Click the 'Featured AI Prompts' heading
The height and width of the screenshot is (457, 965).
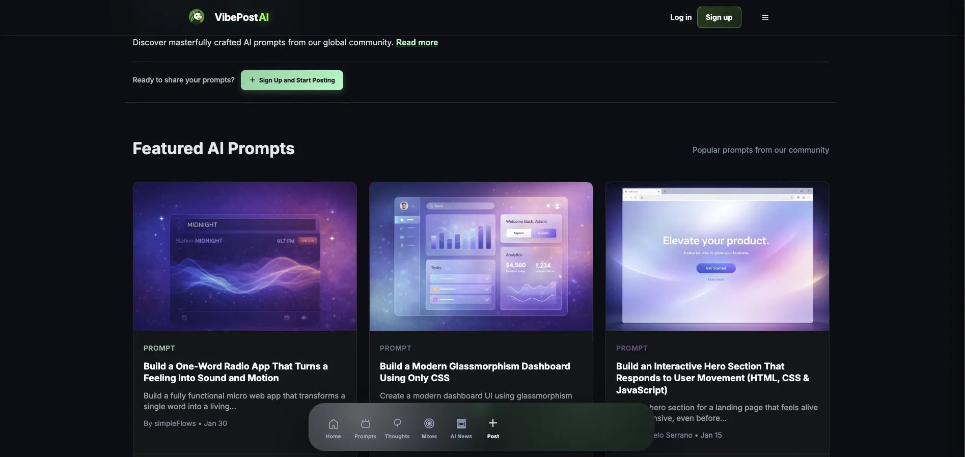213,149
